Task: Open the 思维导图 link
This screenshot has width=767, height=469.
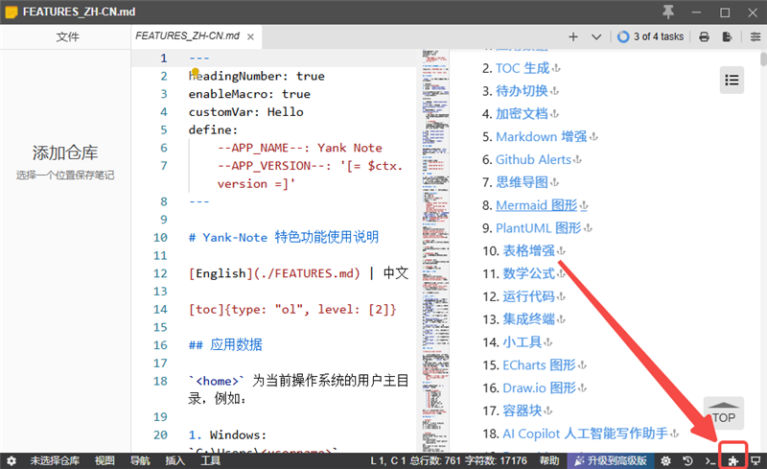Action: [522, 182]
